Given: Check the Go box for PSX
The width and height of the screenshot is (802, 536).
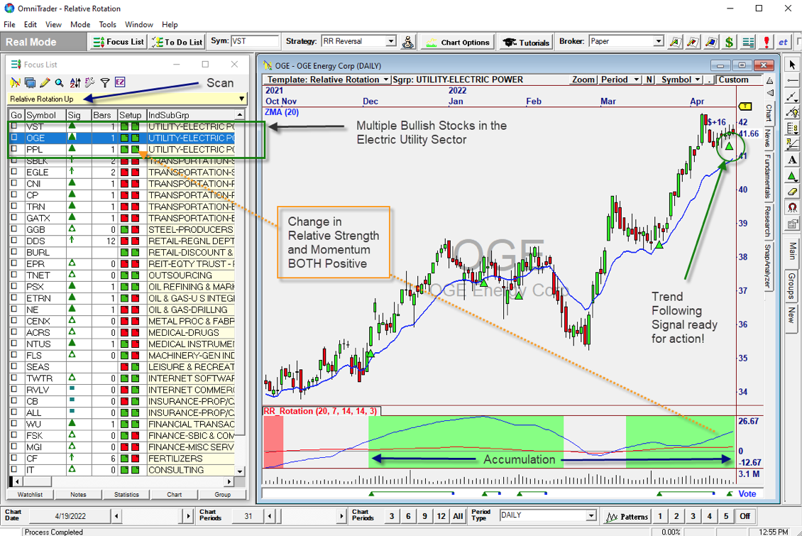Looking at the screenshot, I should [x=14, y=286].
